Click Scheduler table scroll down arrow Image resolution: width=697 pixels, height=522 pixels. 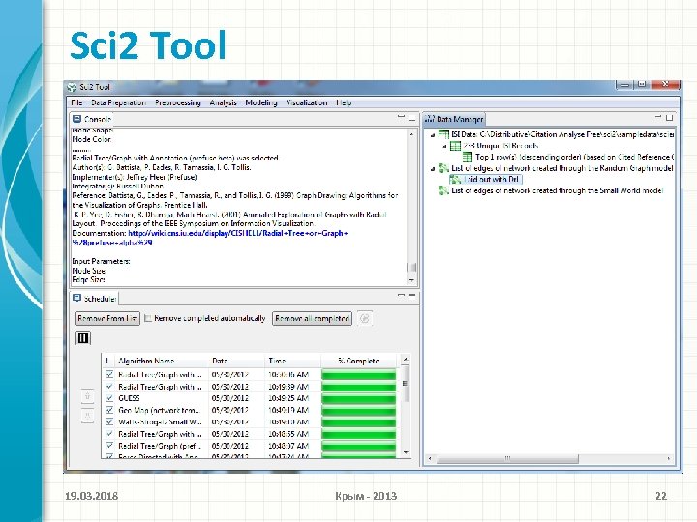(406, 452)
